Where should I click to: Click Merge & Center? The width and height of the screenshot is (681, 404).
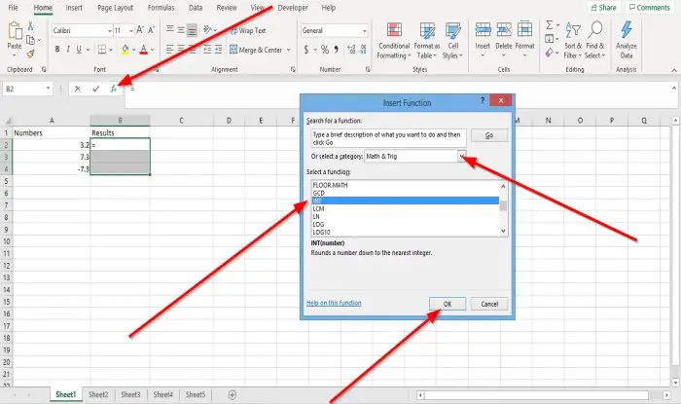[x=256, y=50]
